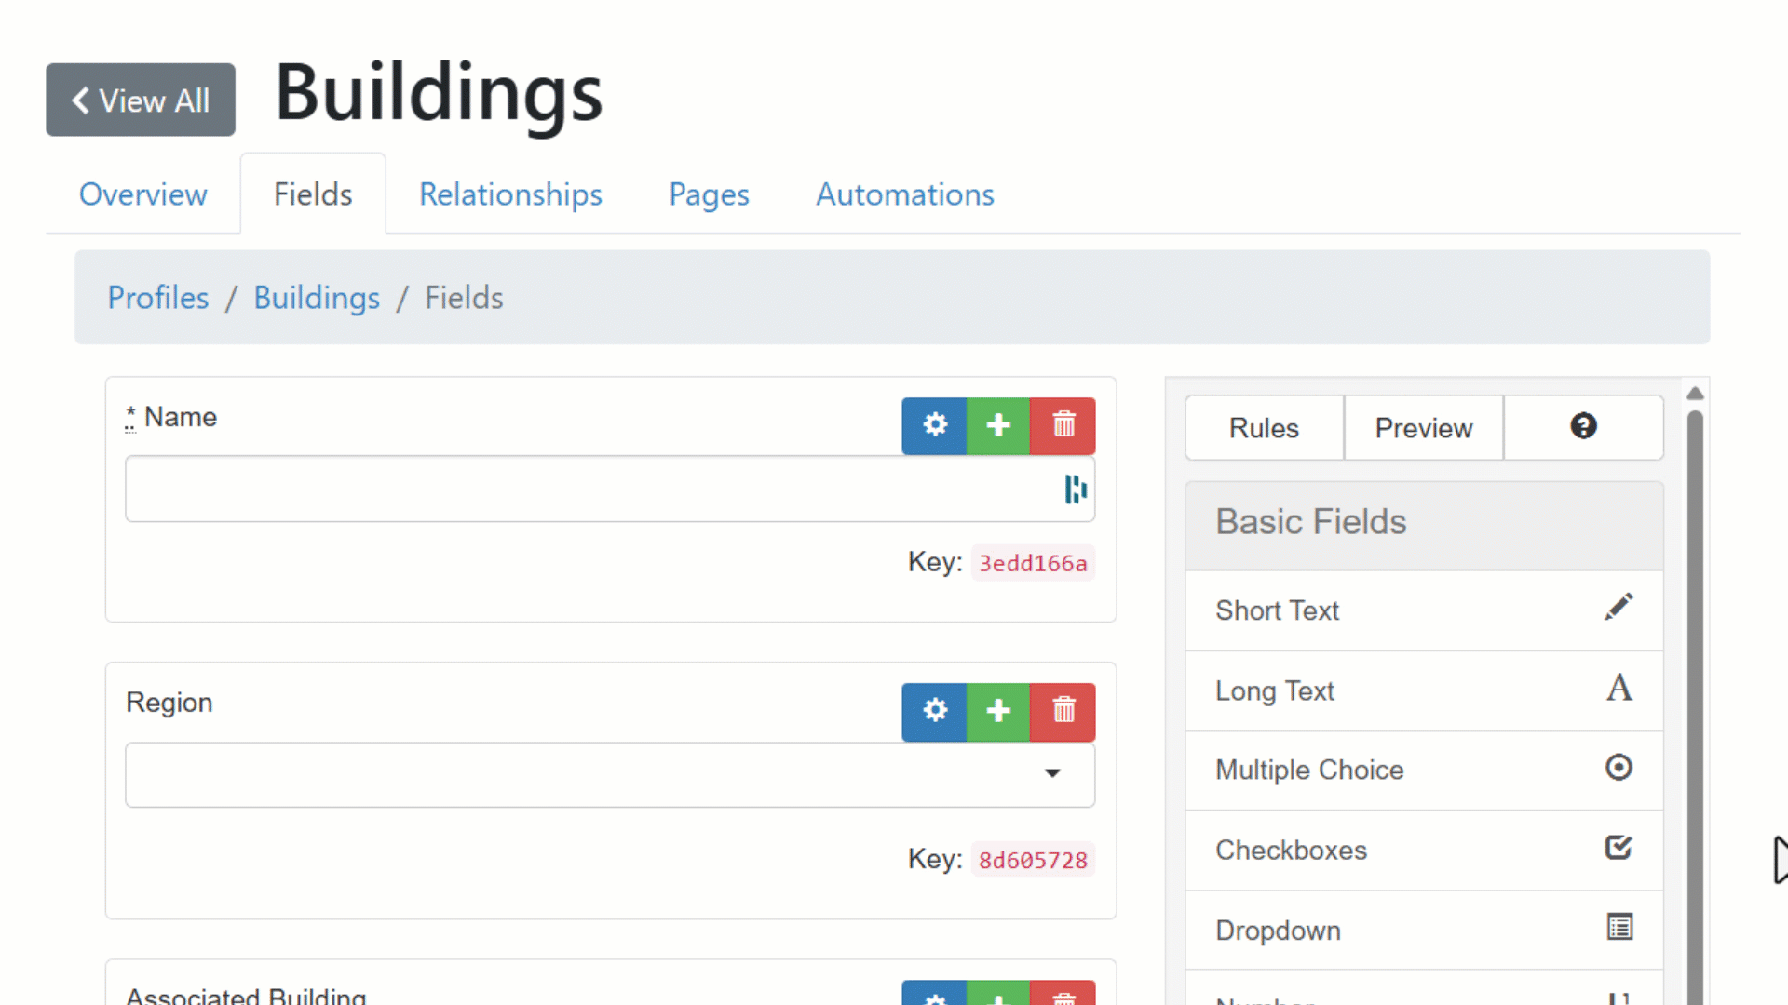Add a Short Text field
The width and height of the screenshot is (1788, 1005).
[1423, 610]
